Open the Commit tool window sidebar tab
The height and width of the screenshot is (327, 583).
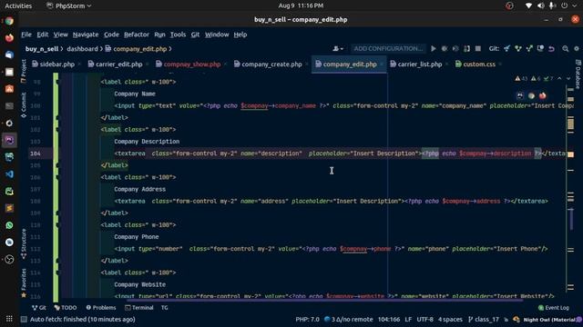pos(24,105)
